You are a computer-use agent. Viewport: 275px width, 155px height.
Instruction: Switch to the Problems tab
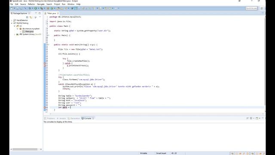click(50, 118)
